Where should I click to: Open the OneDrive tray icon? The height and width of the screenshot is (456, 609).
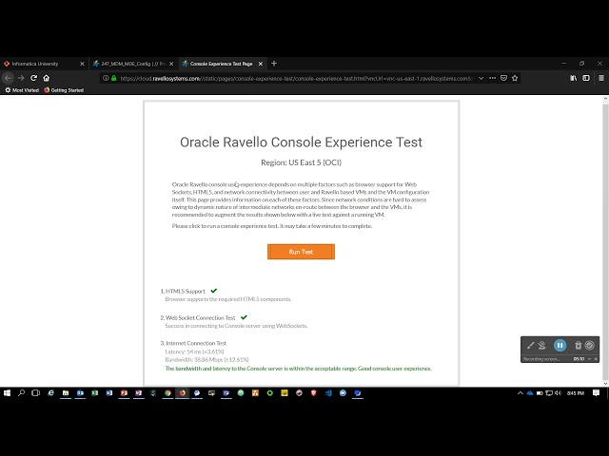click(530, 392)
